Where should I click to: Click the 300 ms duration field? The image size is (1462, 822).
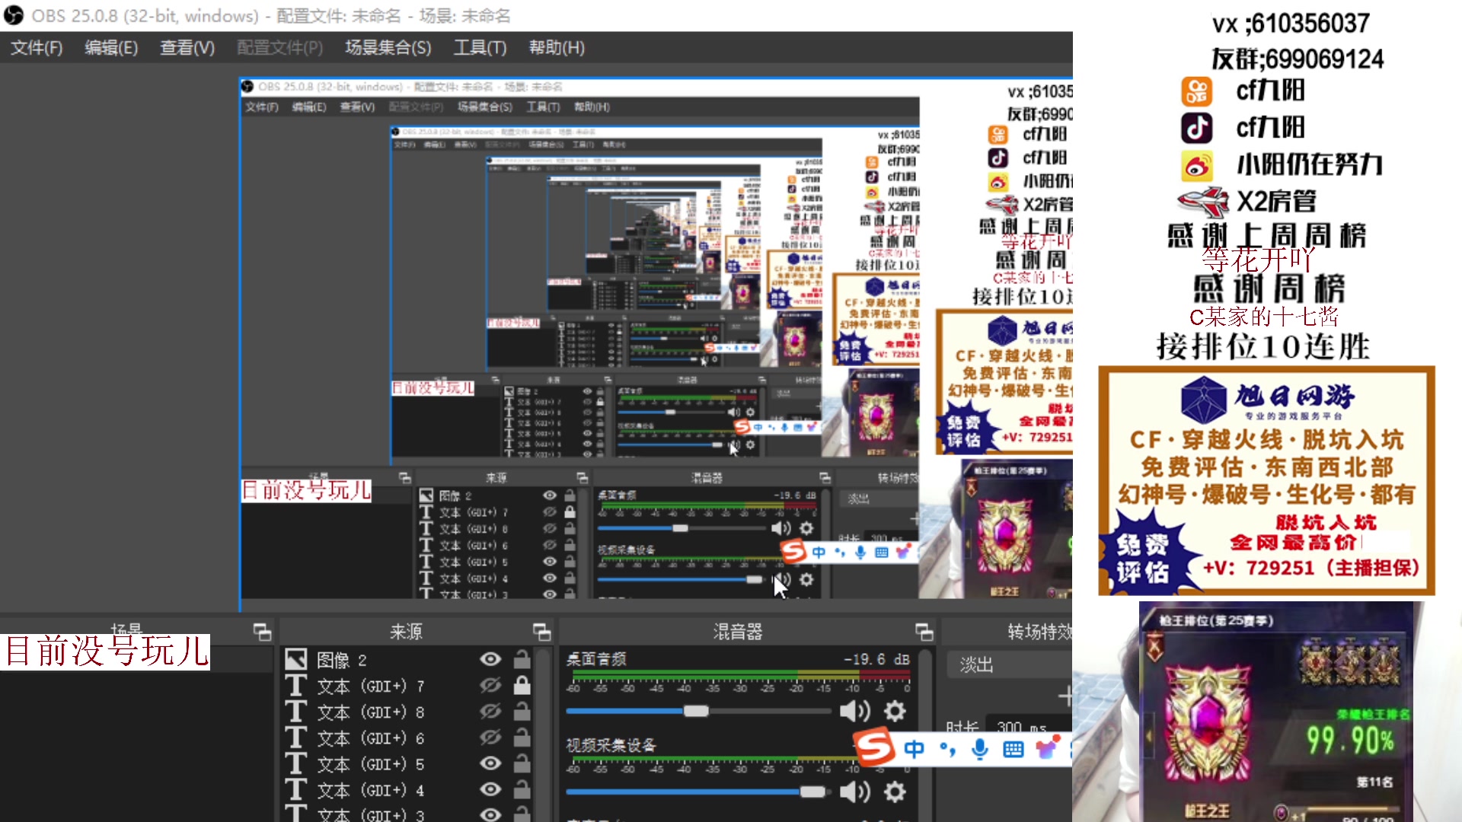1029,728
